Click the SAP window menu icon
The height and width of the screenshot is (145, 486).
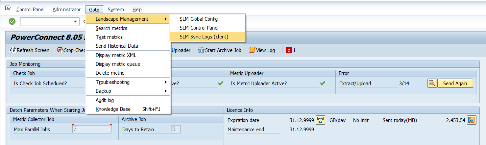tap(8, 9)
